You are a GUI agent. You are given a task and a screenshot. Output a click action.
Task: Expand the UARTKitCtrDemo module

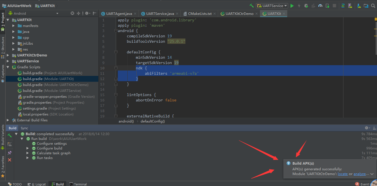point(8,55)
